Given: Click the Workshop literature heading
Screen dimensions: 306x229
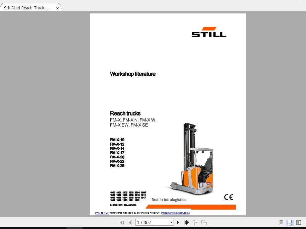Looking at the screenshot, I should click(133, 74).
